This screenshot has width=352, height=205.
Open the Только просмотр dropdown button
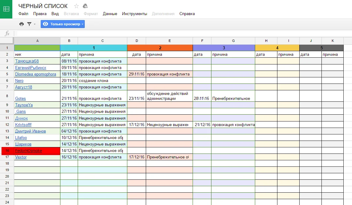point(63,24)
